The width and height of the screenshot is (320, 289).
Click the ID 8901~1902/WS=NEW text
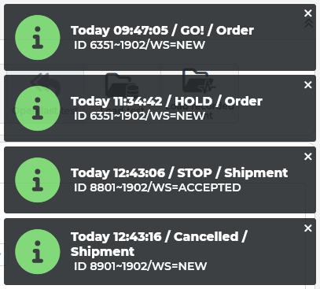coord(140,266)
